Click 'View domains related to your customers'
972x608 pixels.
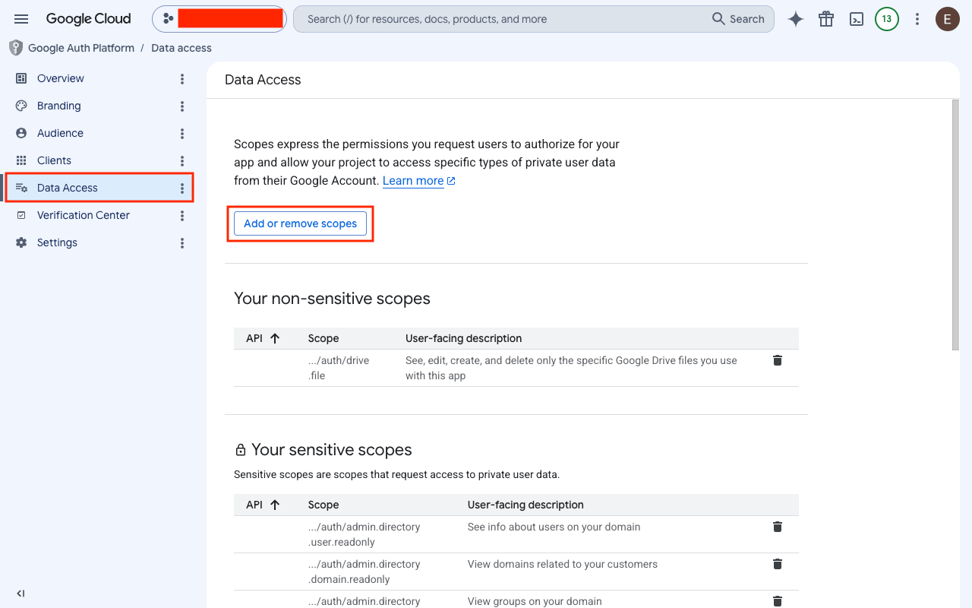pos(563,564)
